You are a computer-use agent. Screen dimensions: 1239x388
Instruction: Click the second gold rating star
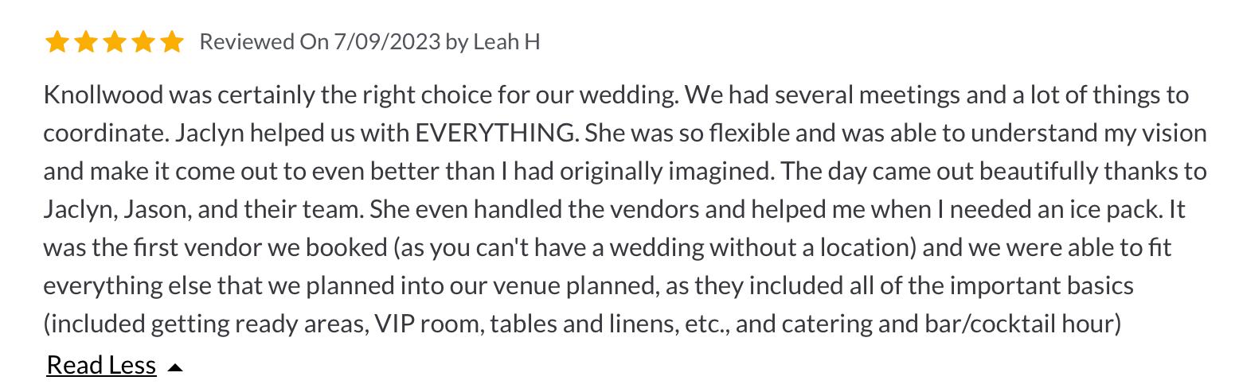[85, 41]
